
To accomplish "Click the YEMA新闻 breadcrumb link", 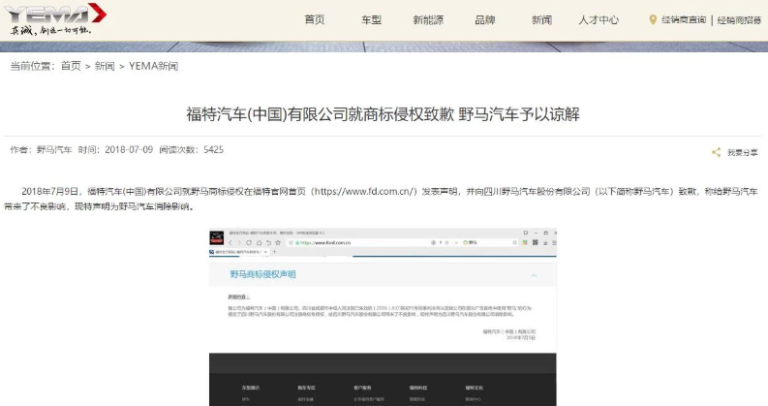I will pos(153,66).
